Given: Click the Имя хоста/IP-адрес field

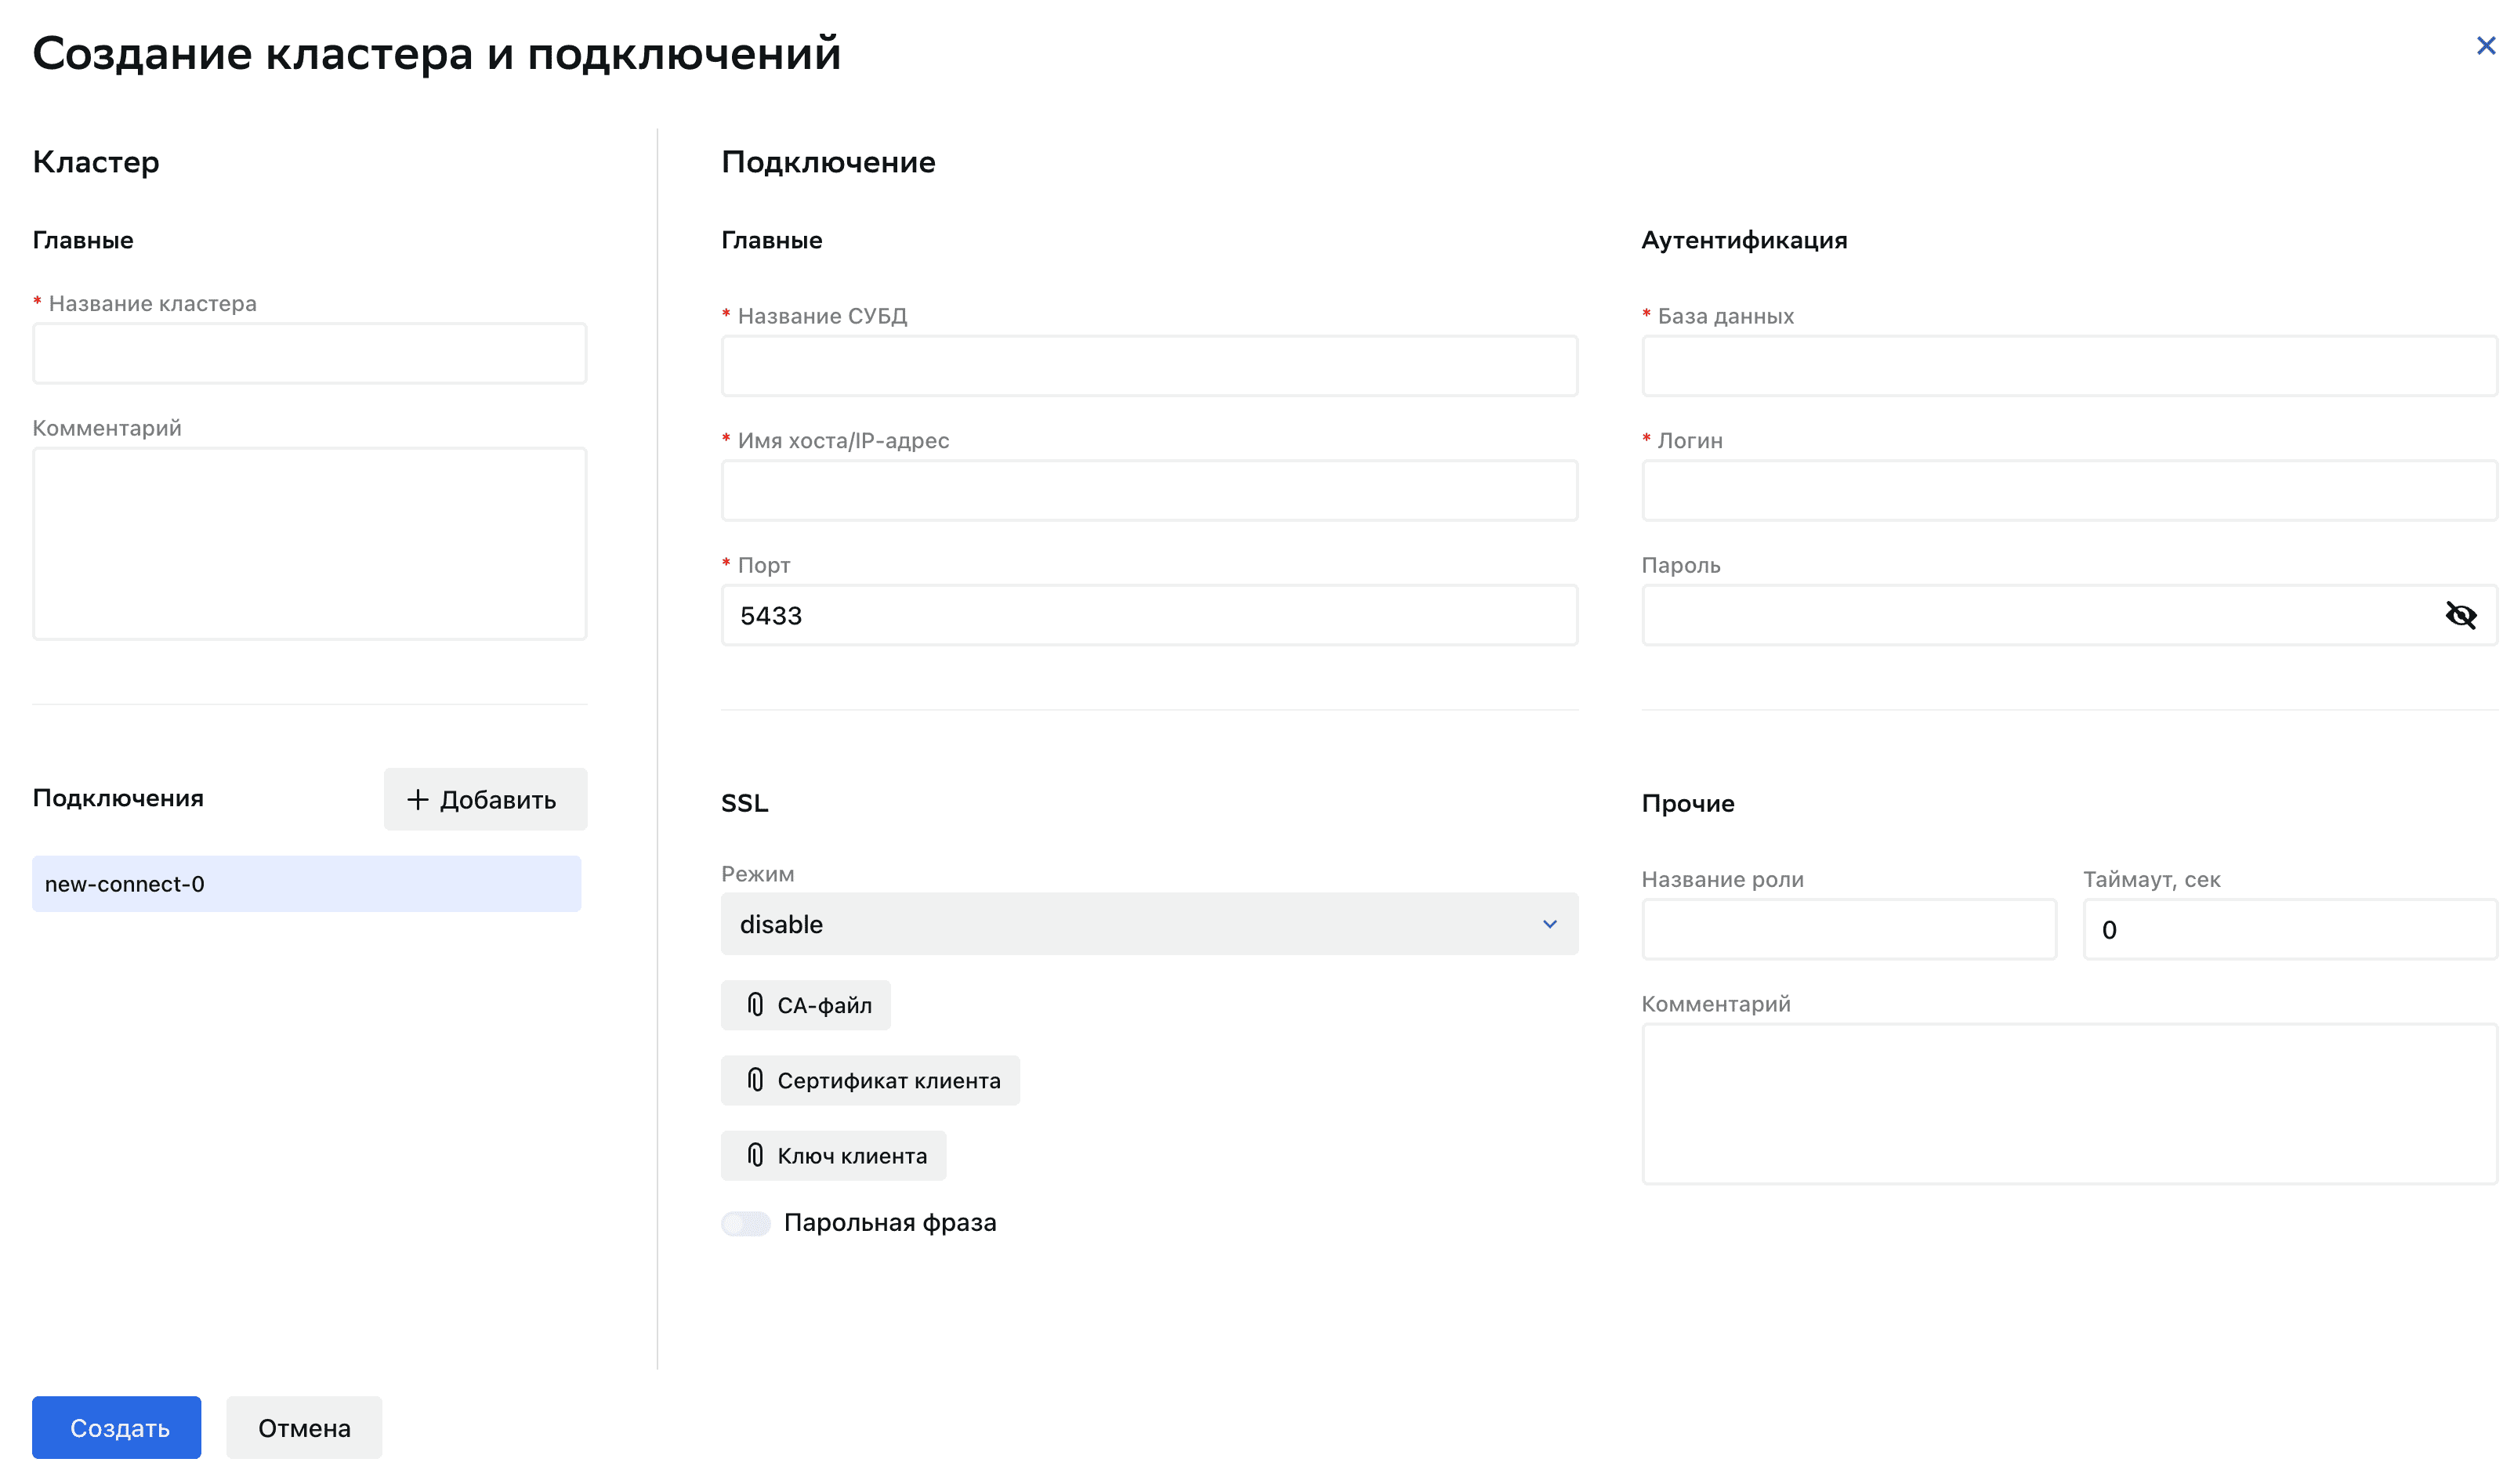Looking at the screenshot, I should point(1148,490).
